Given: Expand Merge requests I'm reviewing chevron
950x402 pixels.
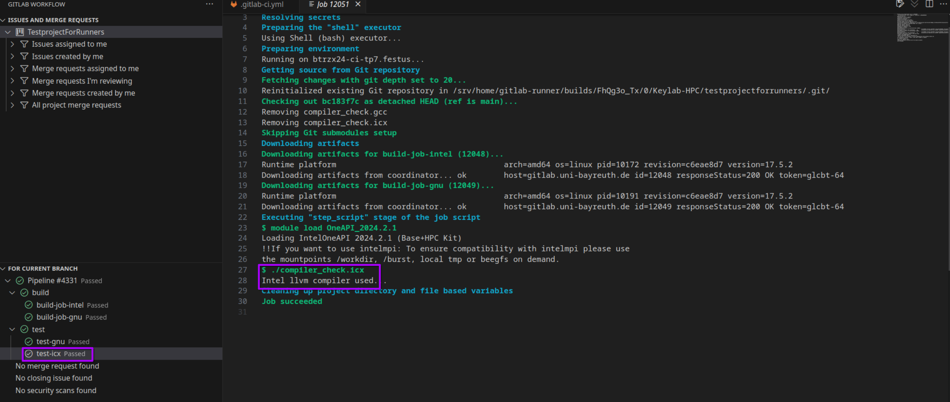Looking at the screenshot, I should pyautogui.click(x=12, y=81).
